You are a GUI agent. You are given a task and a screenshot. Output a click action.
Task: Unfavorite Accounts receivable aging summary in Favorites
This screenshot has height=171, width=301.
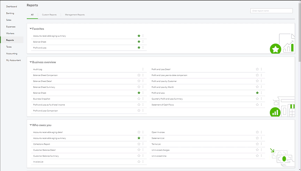coord(139,36)
